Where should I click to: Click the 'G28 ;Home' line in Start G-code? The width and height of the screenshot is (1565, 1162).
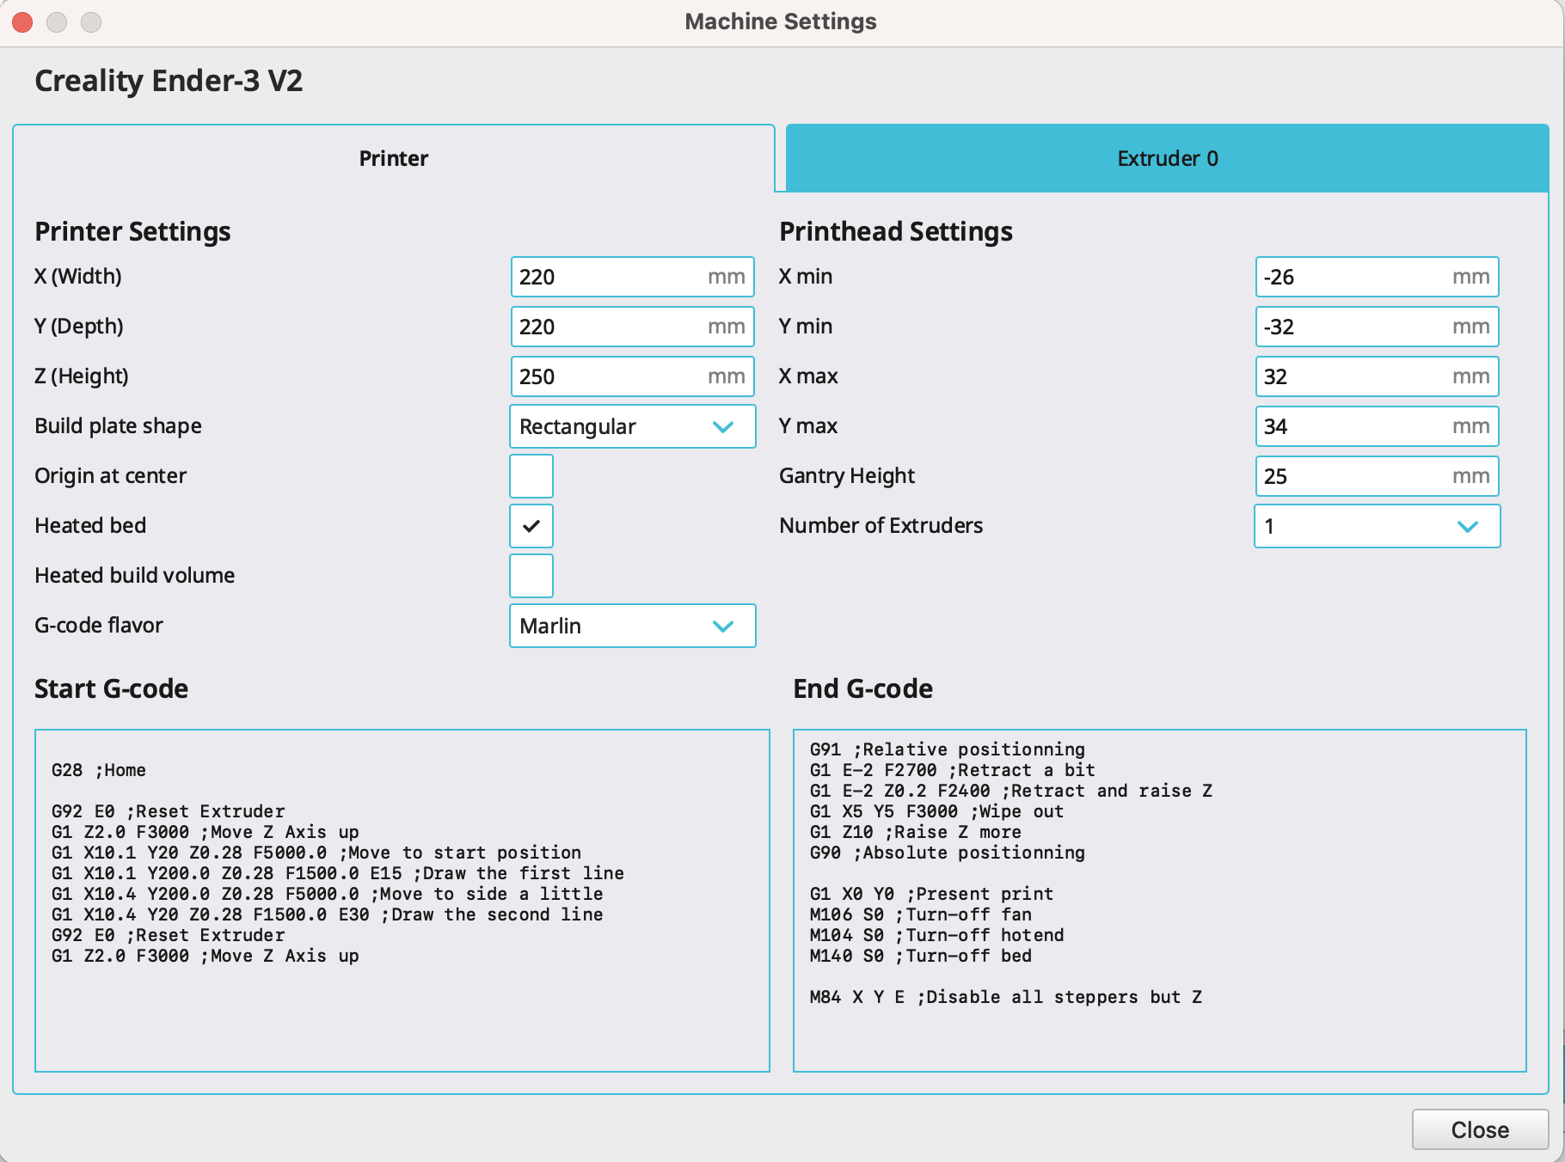[99, 770]
